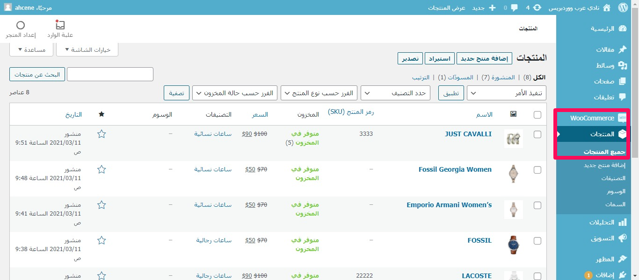Open WooCommerce in the sidebar menu
Image resolution: width=639 pixels, height=280 pixels.
pos(592,118)
